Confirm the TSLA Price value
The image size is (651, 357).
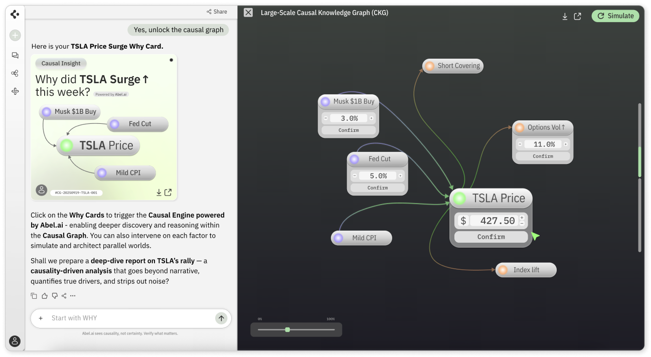click(x=491, y=237)
